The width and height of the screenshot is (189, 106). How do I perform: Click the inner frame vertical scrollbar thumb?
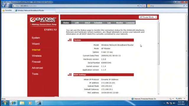click(159, 44)
